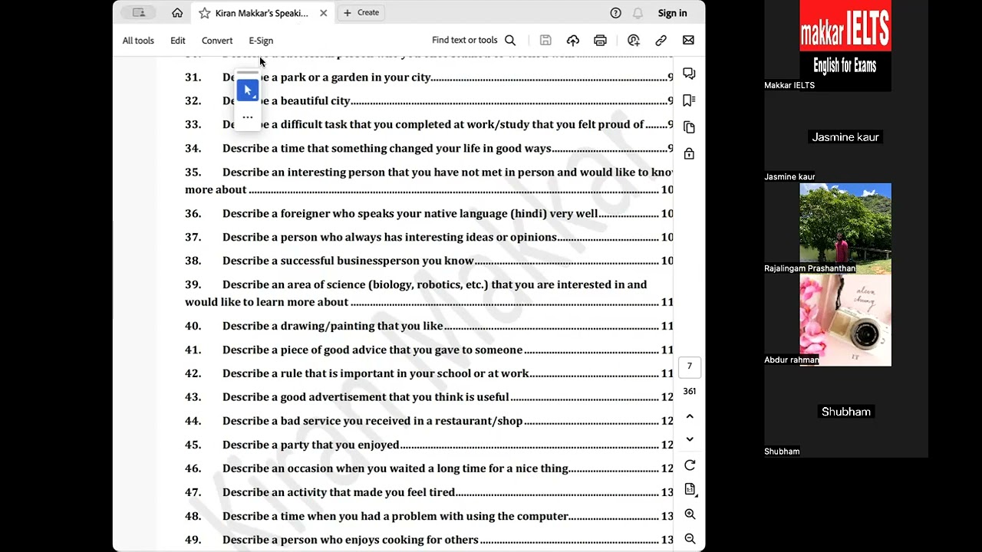Open entry 40 drawing/painting that you like
The height and width of the screenshot is (552, 982).
(429, 327)
